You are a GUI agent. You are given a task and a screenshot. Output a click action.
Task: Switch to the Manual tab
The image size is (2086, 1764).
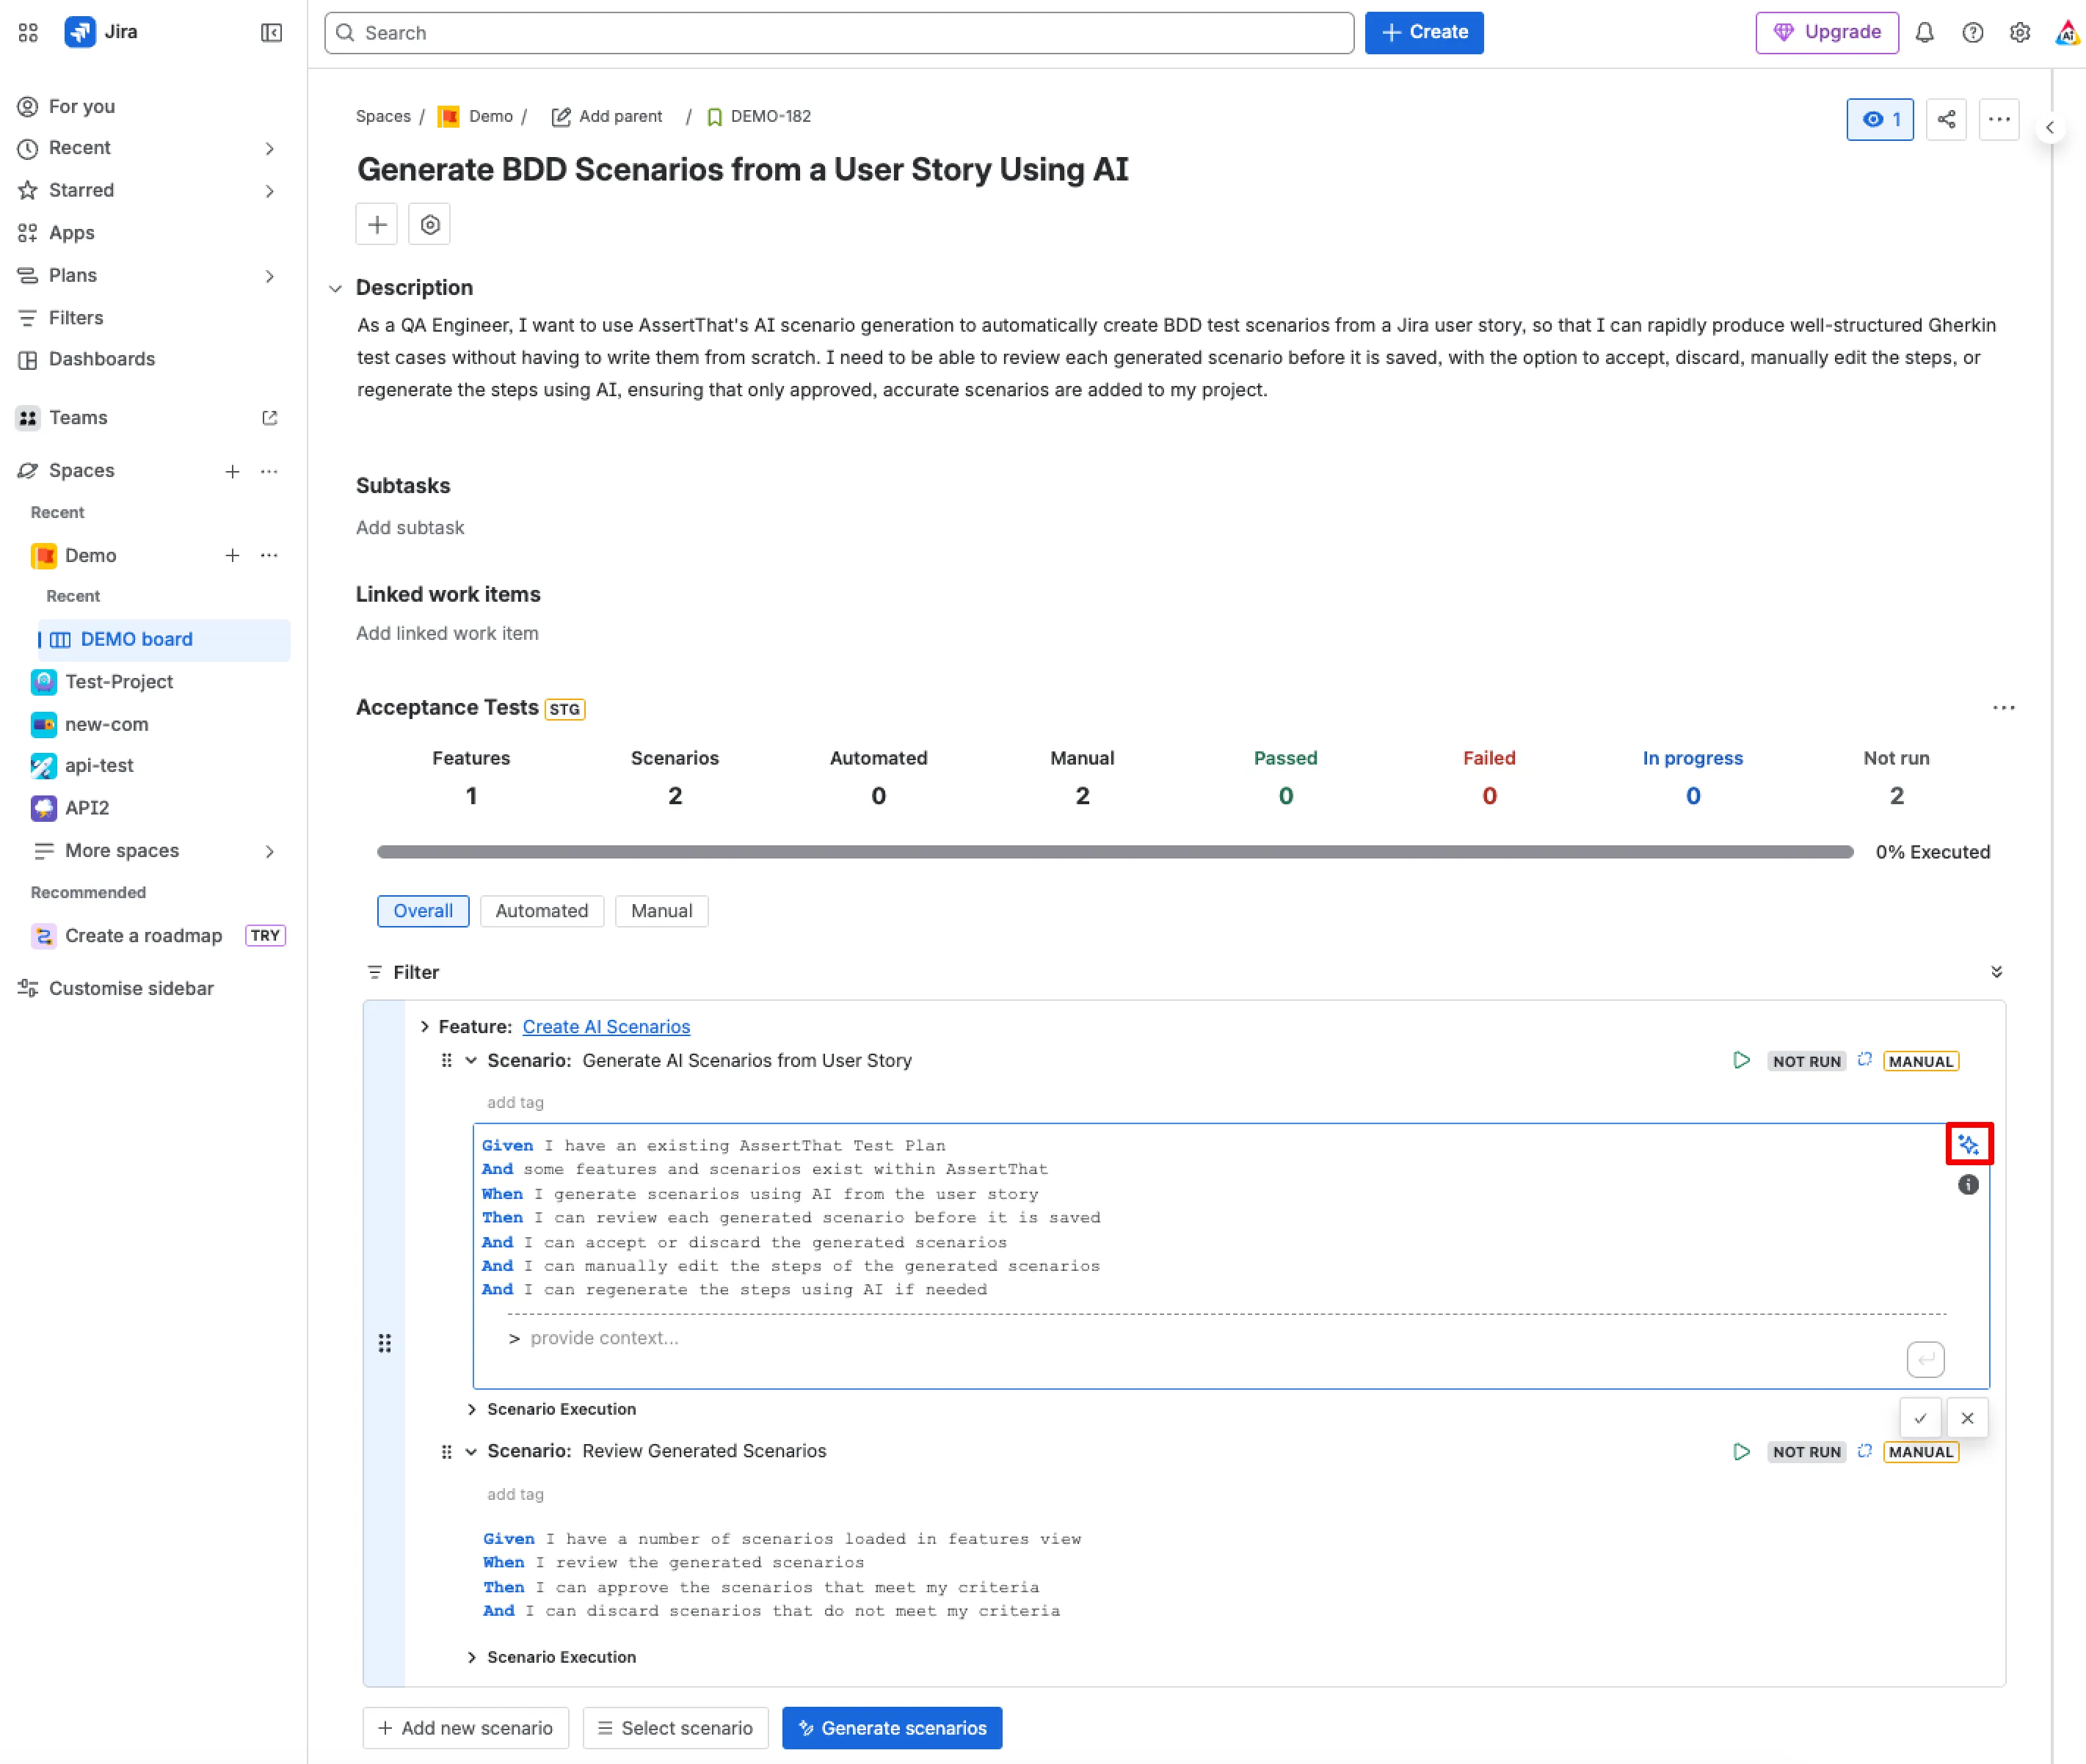661,911
